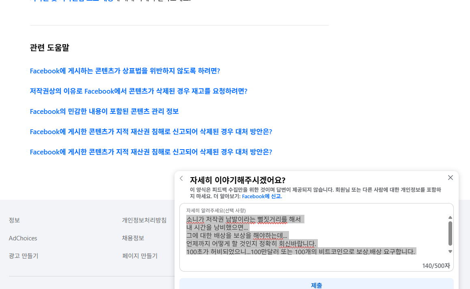The width and height of the screenshot is (470, 289).
Task: Click the feedback textarea's scroll down arrow
Action: (x=450, y=252)
